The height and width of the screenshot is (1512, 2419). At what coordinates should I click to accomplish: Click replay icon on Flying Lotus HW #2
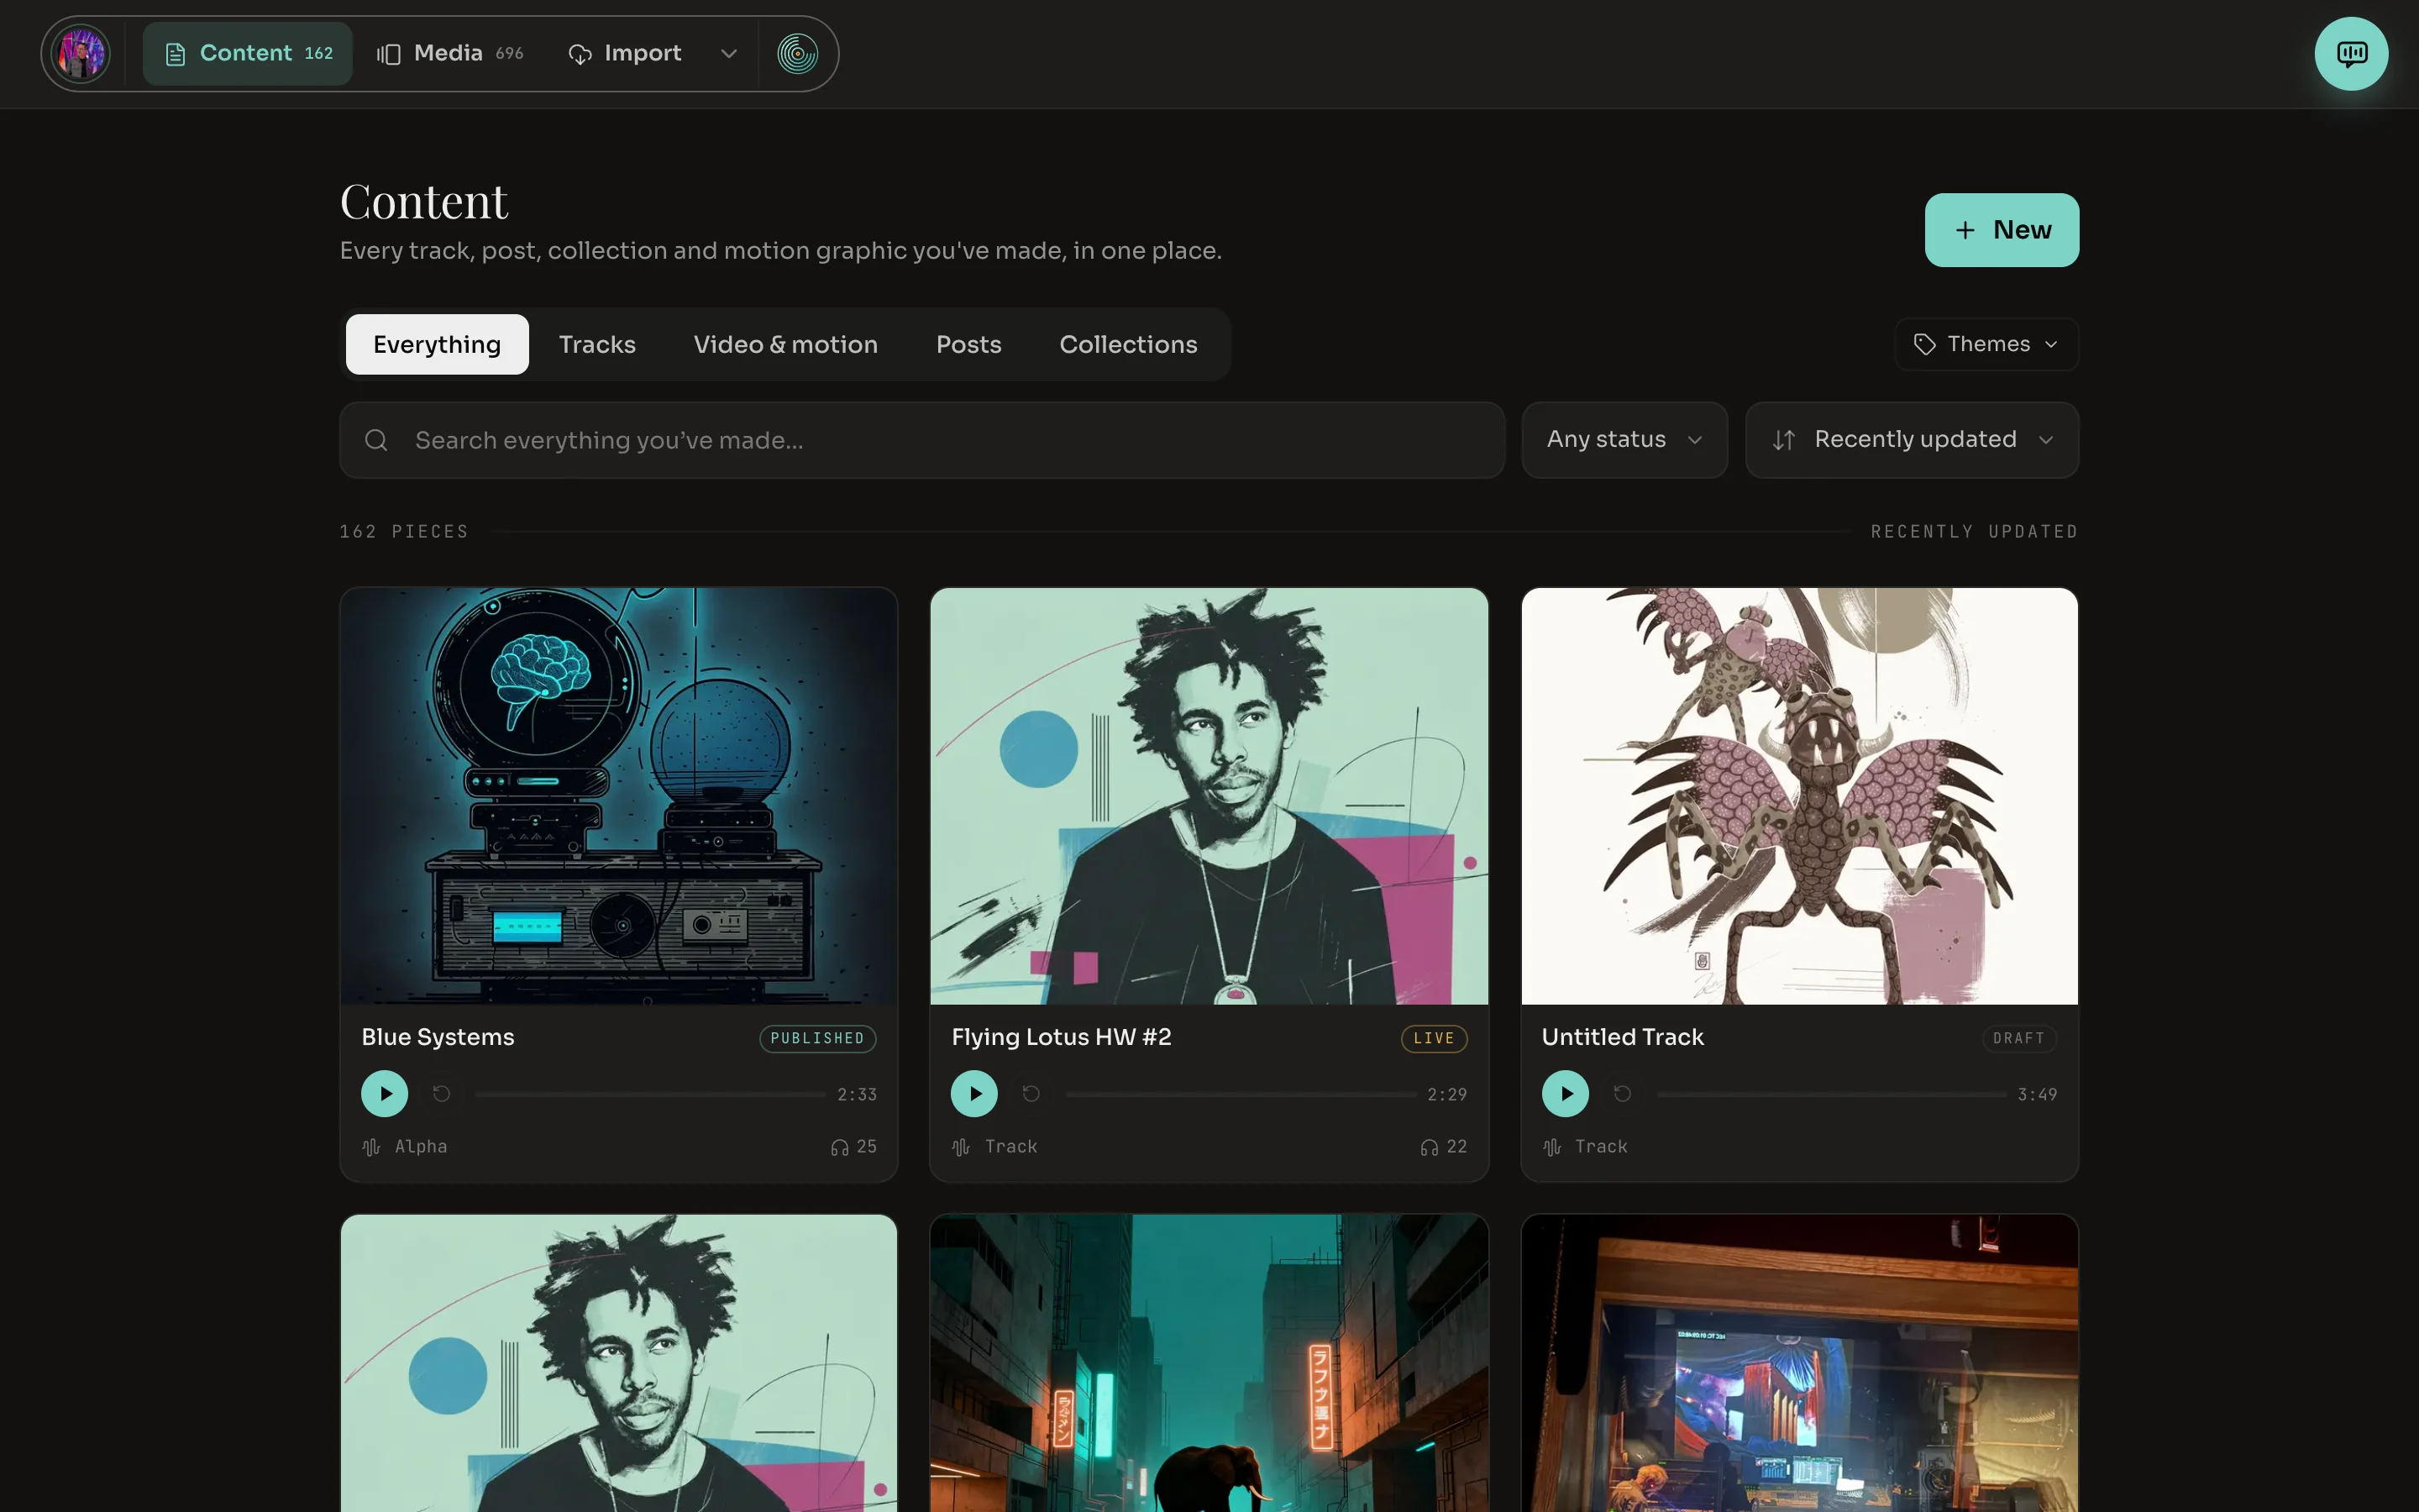[1031, 1094]
